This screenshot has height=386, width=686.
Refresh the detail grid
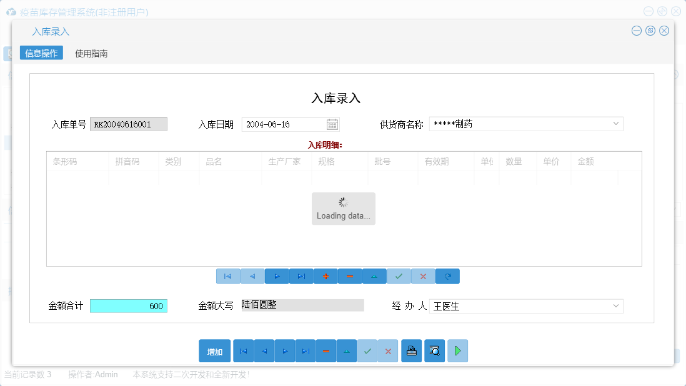click(x=447, y=276)
